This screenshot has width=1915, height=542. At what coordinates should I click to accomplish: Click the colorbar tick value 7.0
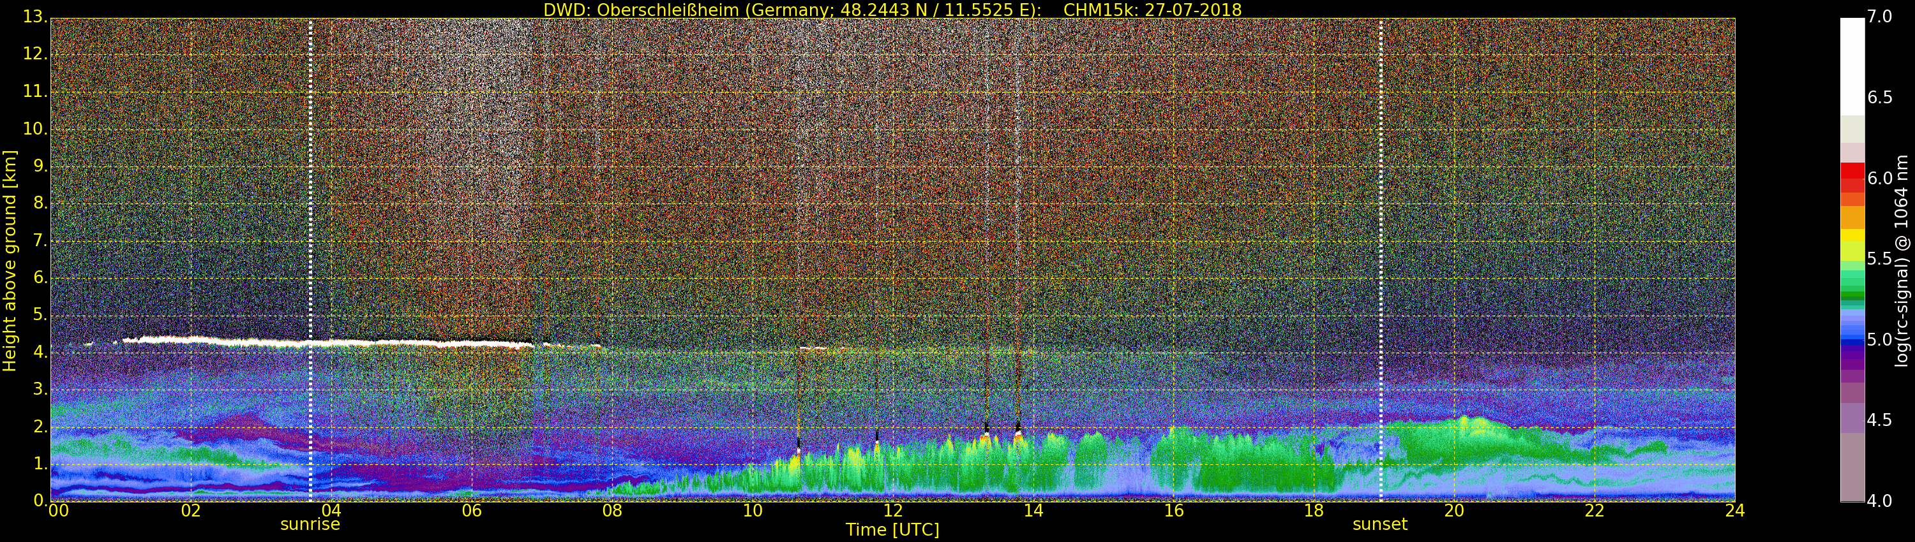(x=1879, y=17)
